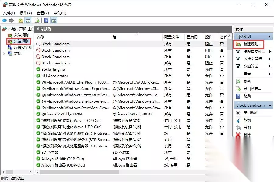The height and width of the screenshot is (182, 274).
Task: Click left tree pane scroll right arrow
Action: pyautogui.click(x=30, y=172)
